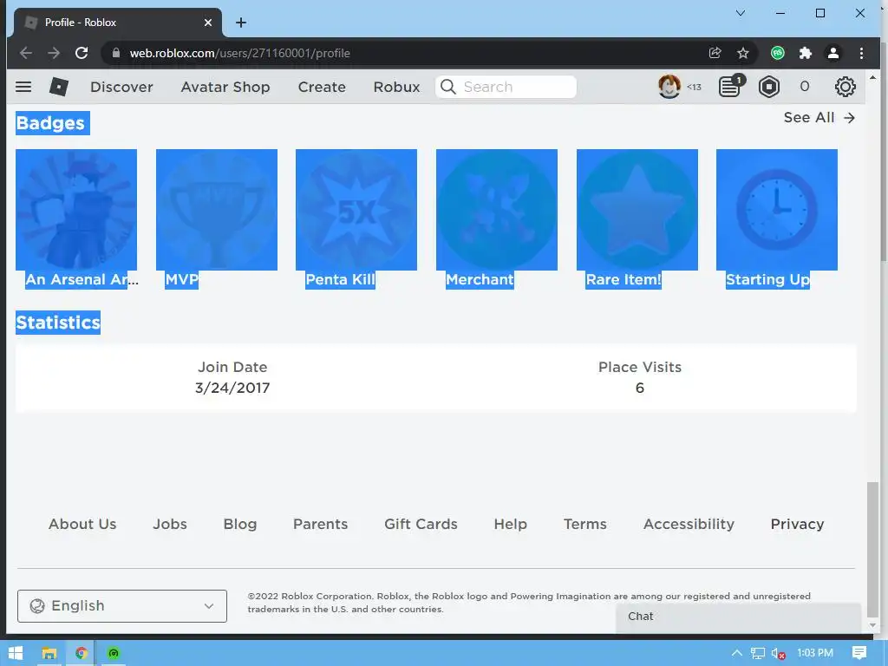This screenshot has height=666, width=888.
Task: Open the Robux page link
Action: (x=396, y=87)
